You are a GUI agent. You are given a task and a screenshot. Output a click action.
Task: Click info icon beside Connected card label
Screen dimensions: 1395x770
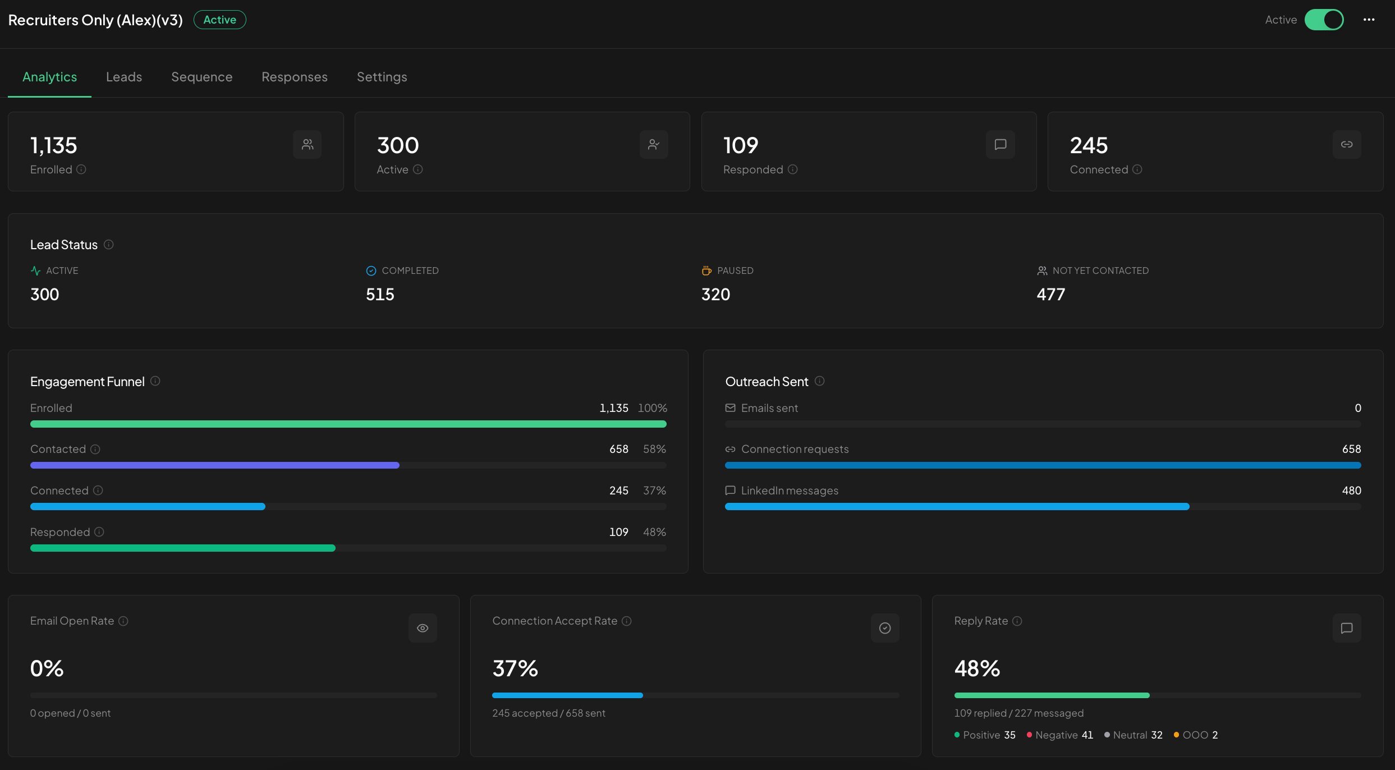click(x=1137, y=169)
